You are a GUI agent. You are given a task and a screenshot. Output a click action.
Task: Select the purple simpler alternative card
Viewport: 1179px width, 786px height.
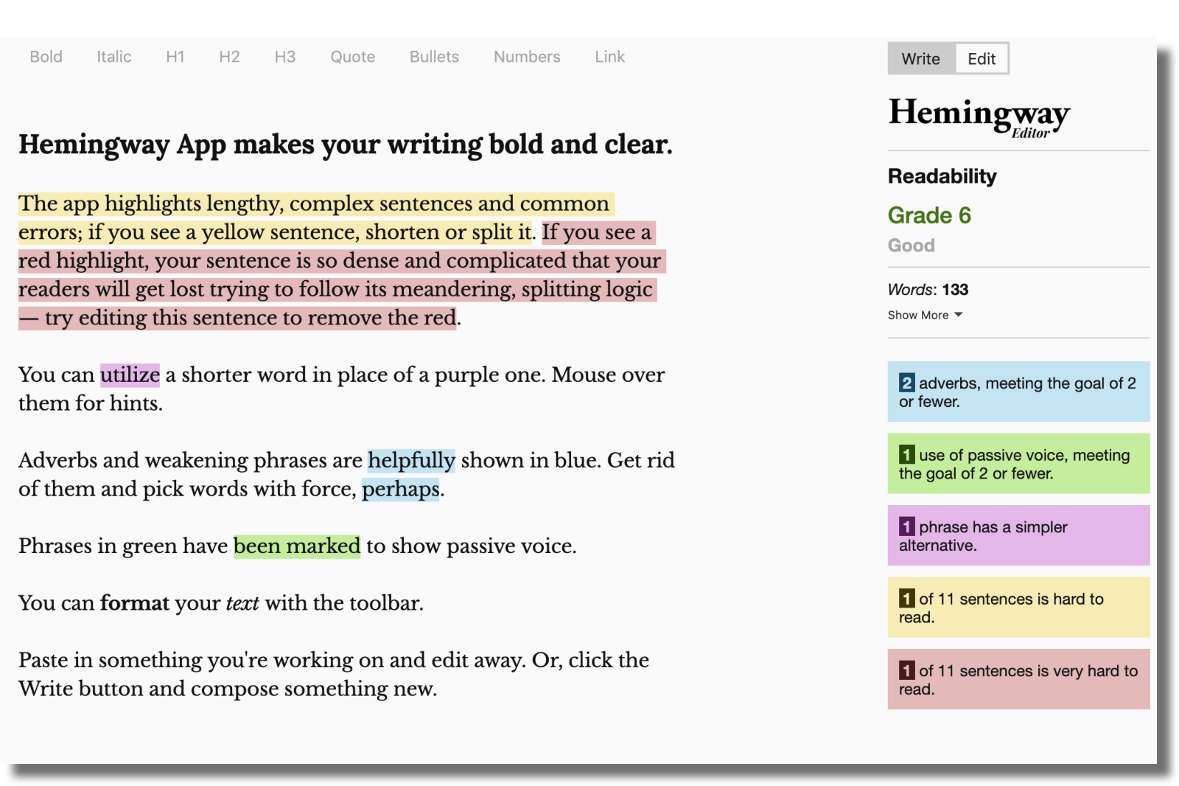click(x=1018, y=535)
